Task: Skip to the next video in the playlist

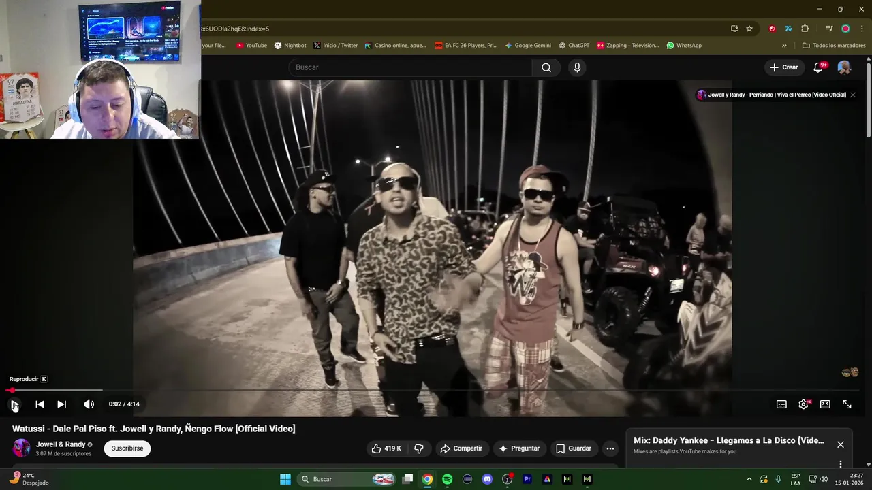Action: coord(61,404)
